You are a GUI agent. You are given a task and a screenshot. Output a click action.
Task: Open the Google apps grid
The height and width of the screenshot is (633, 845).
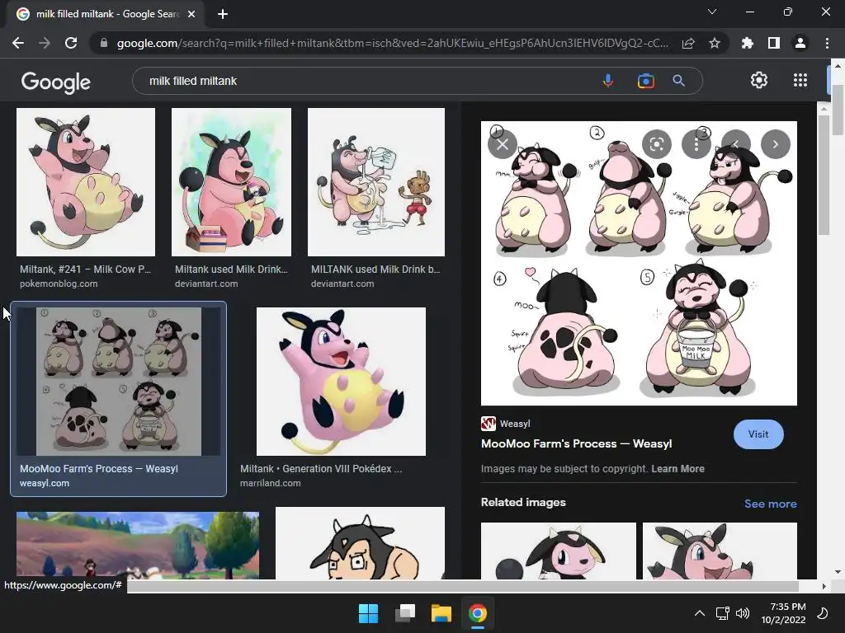[800, 80]
